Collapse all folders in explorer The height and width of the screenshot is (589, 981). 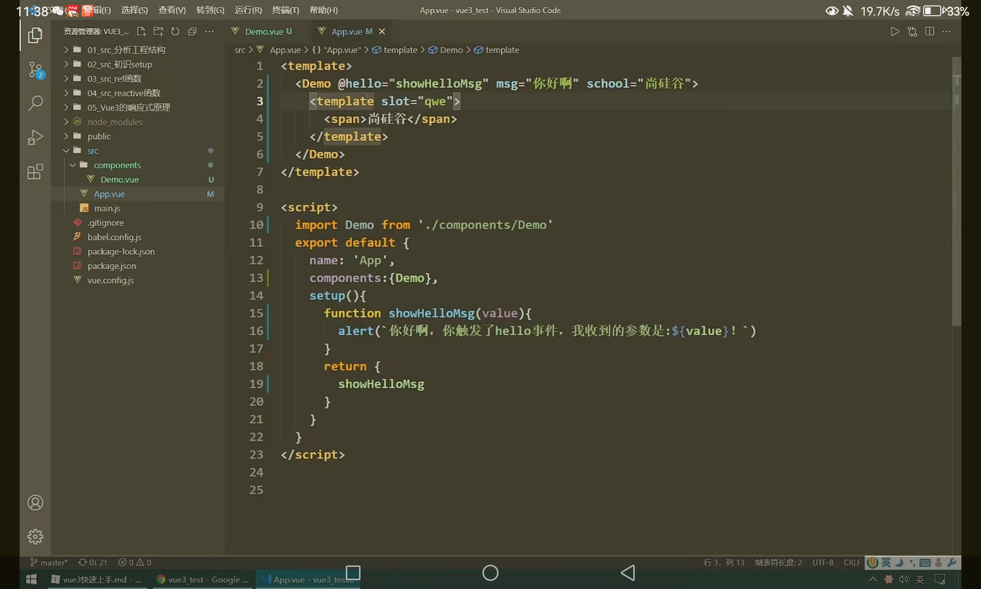click(192, 31)
